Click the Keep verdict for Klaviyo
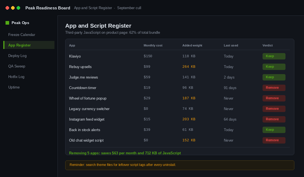 (x=274, y=56)
